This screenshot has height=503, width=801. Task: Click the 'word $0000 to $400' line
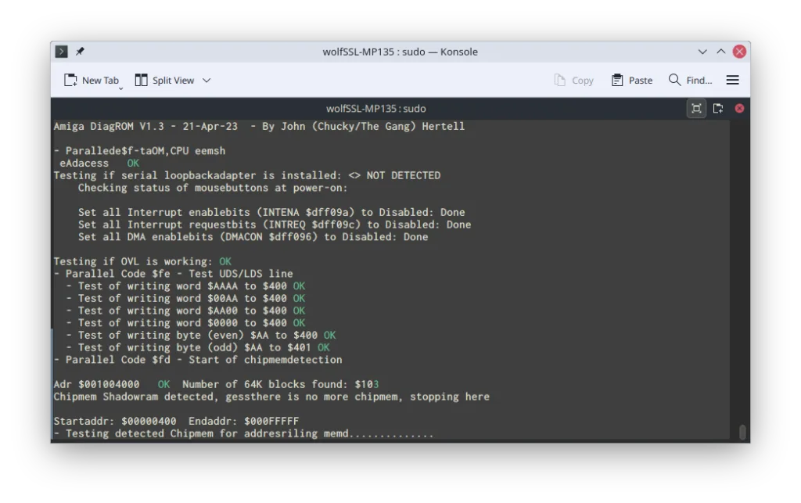pos(185,322)
